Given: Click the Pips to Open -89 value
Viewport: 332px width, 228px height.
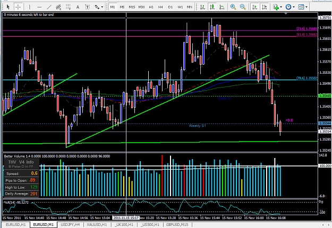Looking at the screenshot, I should (32, 180).
